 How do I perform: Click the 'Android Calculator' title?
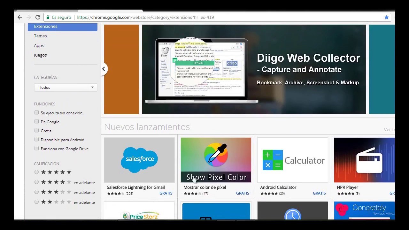coord(278,187)
